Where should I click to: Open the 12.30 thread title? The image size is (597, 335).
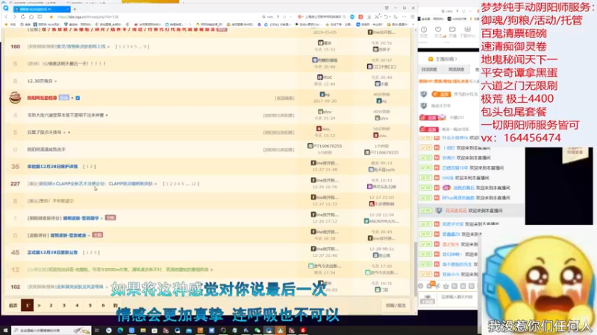[x=40, y=81]
